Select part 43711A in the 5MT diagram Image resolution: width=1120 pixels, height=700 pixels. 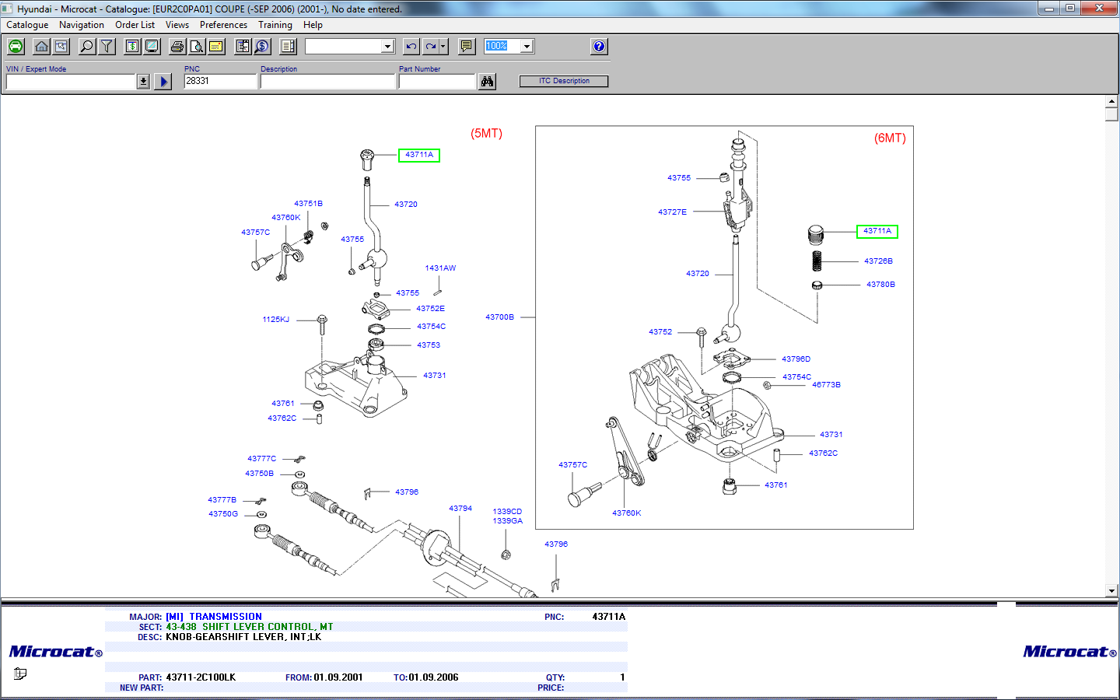(419, 155)
